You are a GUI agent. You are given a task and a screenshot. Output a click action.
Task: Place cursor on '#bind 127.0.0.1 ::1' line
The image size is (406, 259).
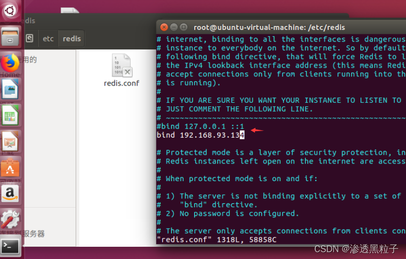[201, 126]
